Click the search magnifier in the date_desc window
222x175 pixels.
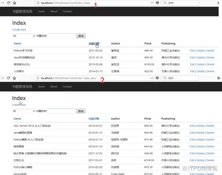click(x=165, y=78)
